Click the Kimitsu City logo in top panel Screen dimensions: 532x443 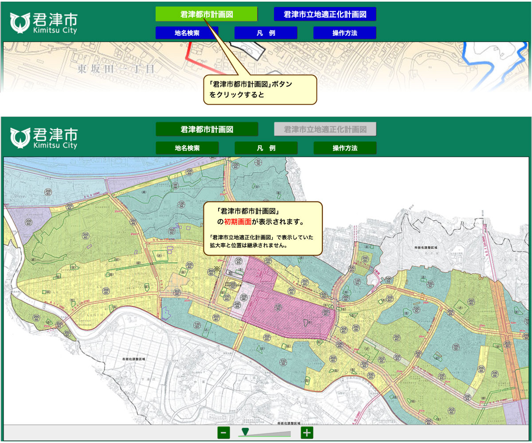click(x=44, y=23)
